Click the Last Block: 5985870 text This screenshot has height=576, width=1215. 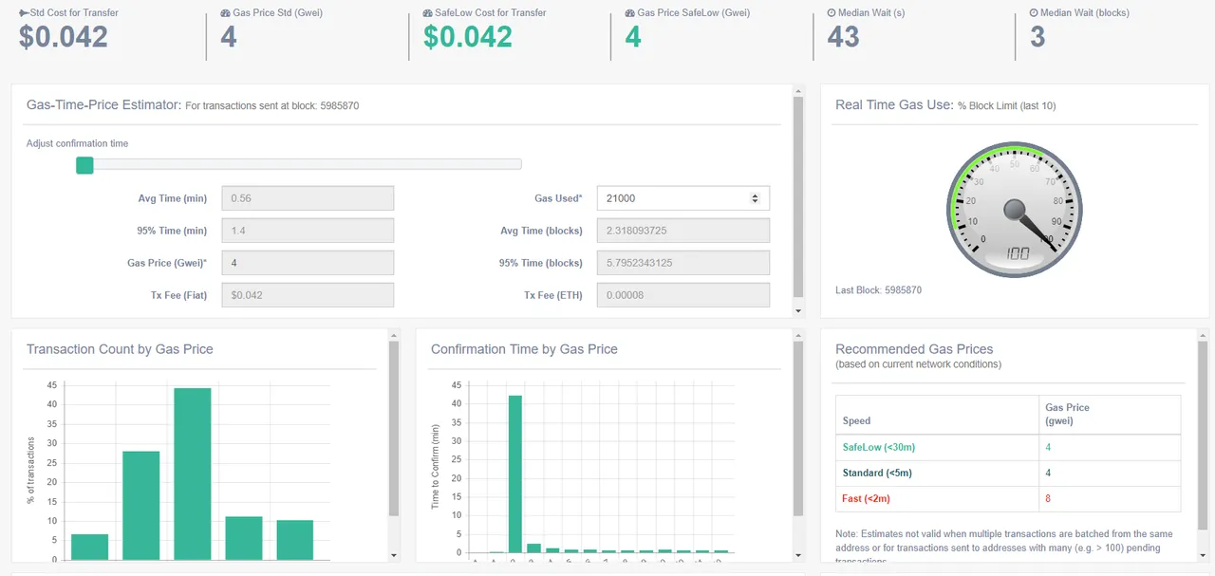[878, 290]
